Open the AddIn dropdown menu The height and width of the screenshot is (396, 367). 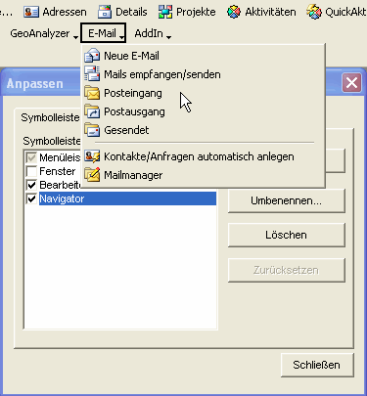pyautogui.click(x=153, y=33)
